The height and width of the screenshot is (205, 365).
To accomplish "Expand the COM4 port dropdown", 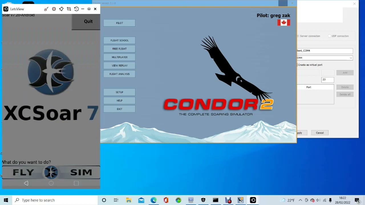I will click(351, 58).
